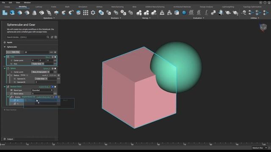The width and height of the screenshot is (271, 152).
Task: Open the Evaluation group dropdown
Action: point(199,18)
